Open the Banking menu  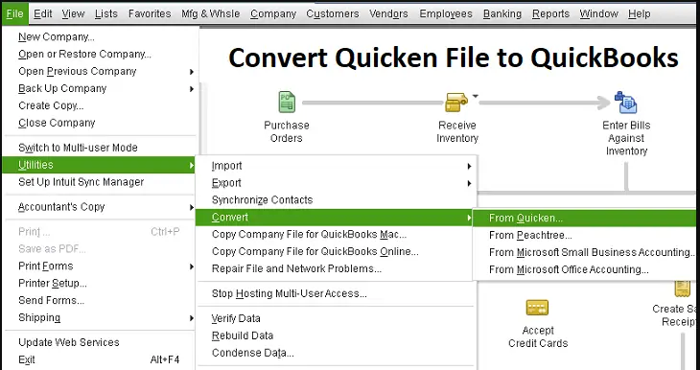tap(502, 13)
